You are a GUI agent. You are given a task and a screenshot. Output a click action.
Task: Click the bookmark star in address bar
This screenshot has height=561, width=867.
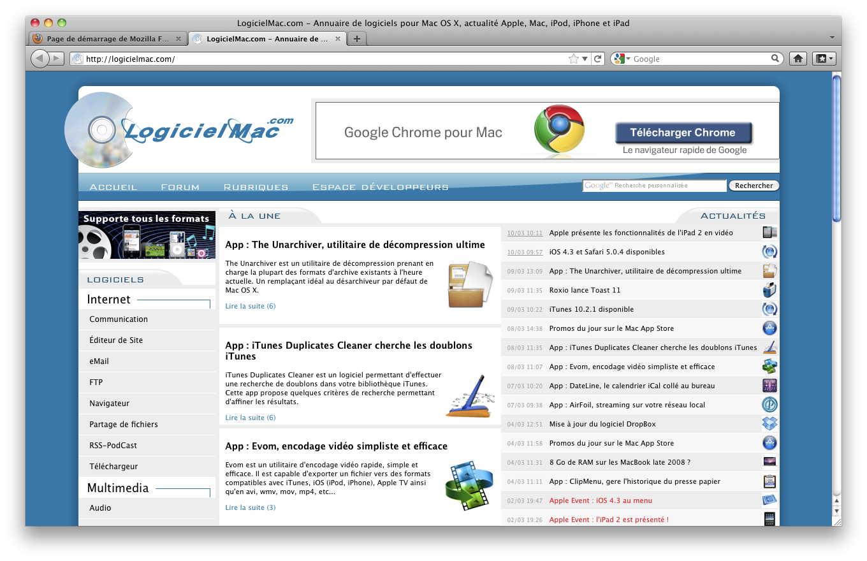point(574,59)
